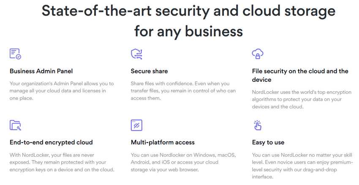The width and height of the screenshot is (359, 185).
Task: Click the cloud with padlock icon
Action: (258, 54)
